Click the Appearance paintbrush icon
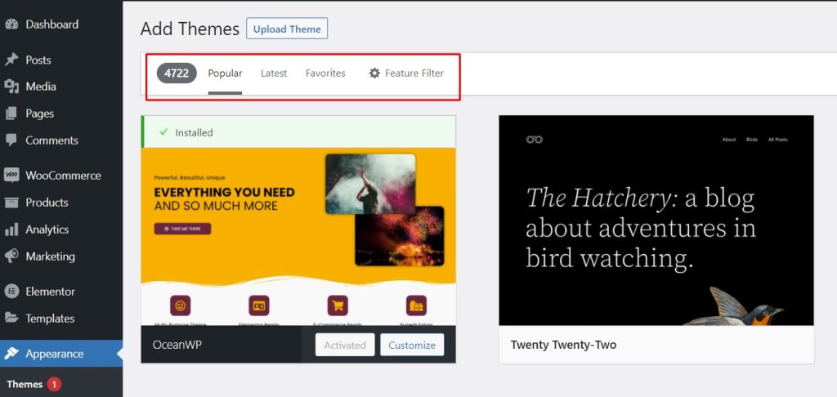 pos(11,353)
